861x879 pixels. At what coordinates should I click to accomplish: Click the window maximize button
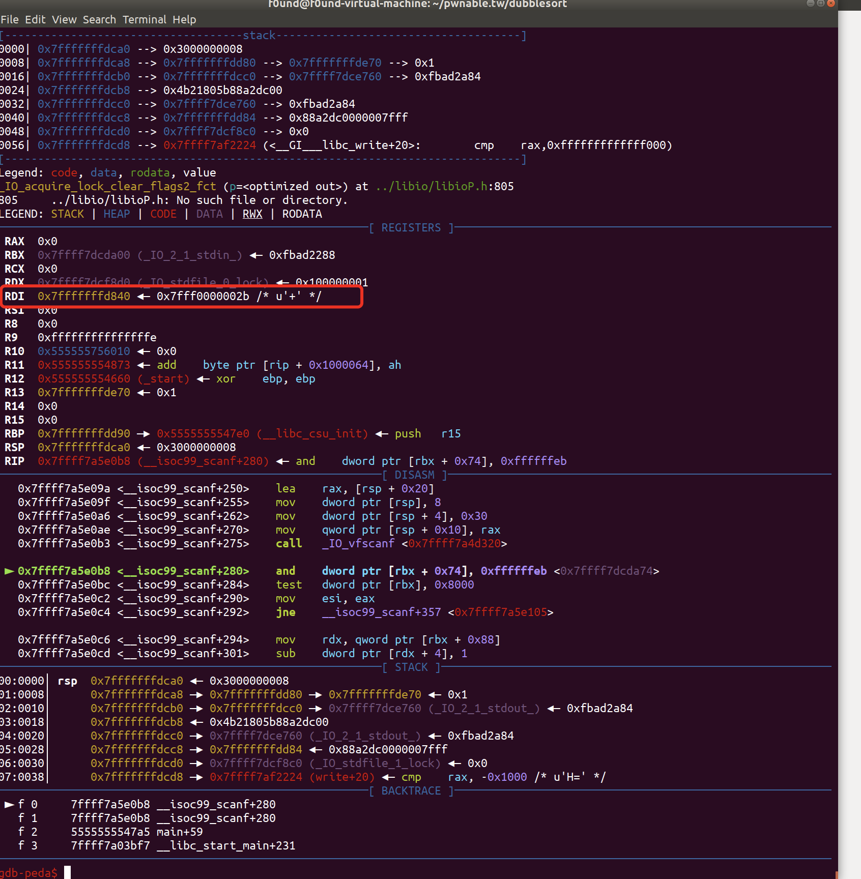820,3
